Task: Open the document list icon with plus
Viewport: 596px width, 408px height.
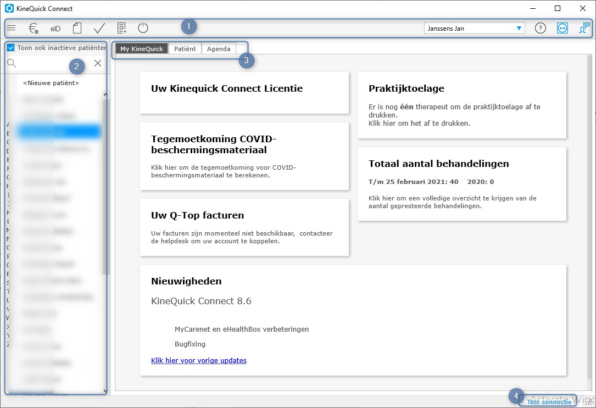Action: pos(121,28)
